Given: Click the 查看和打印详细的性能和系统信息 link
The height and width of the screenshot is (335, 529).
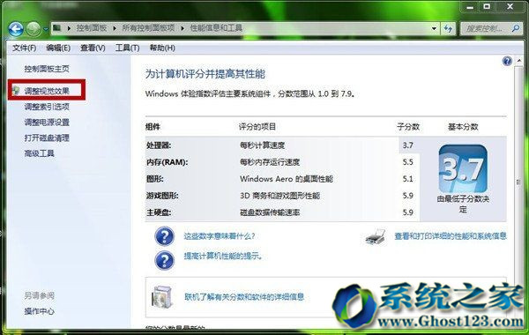Looking at the screenshot, I should [x=451, y=235].
